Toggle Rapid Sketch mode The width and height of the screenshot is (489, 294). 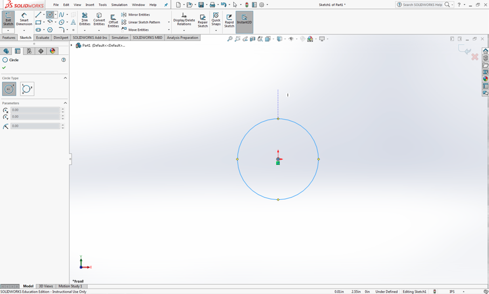[229, 21]
